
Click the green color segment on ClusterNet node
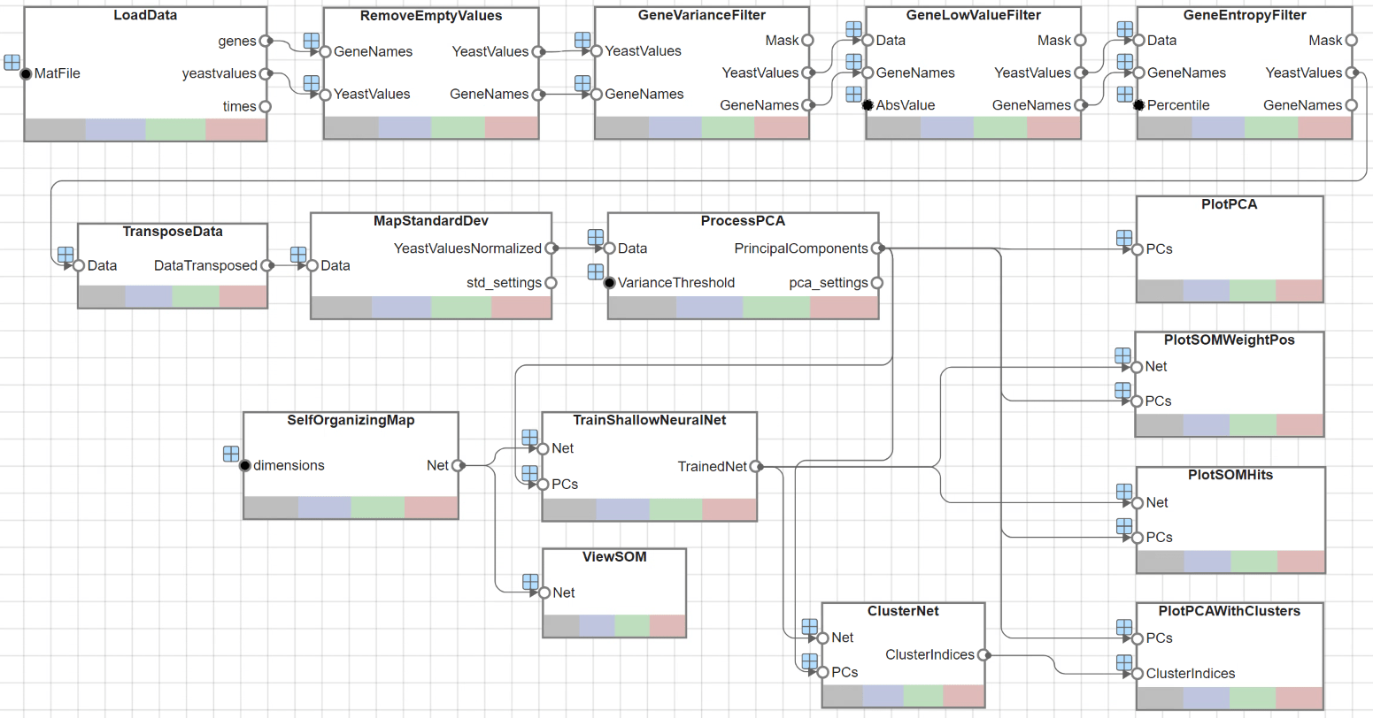coord(922,696)
